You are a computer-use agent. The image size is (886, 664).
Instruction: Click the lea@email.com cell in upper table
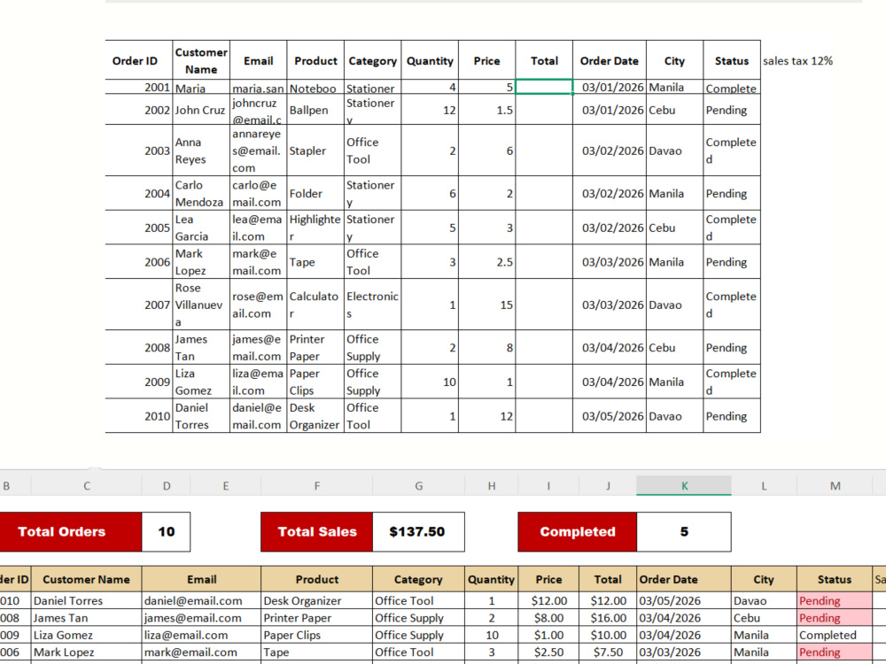258,228
